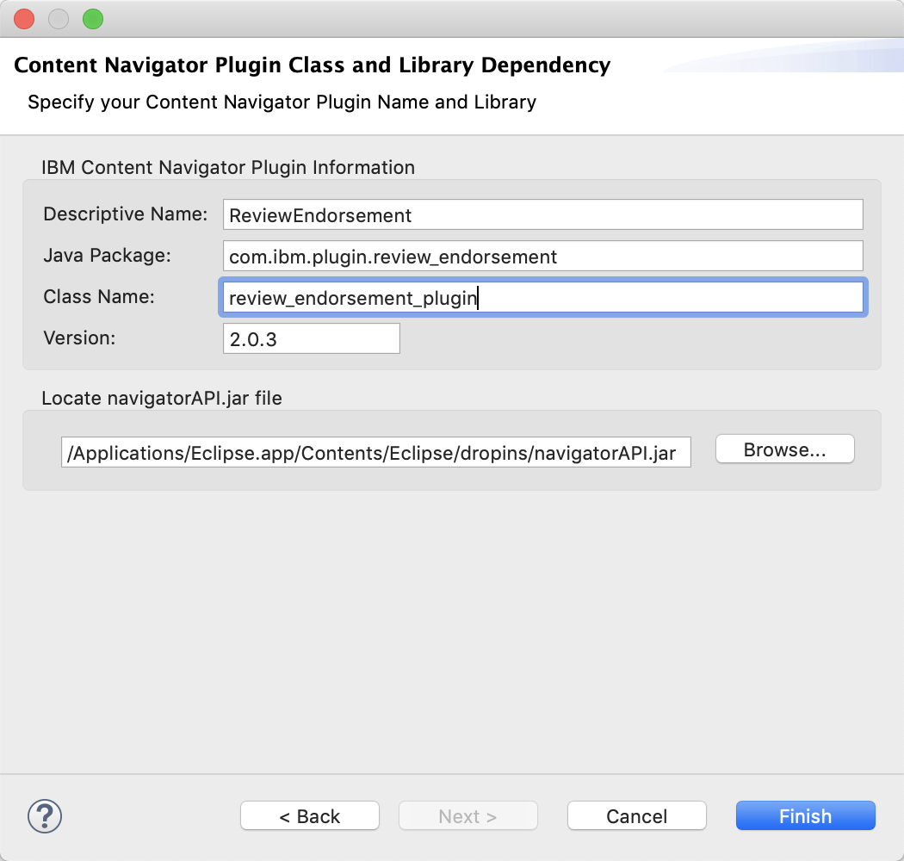
Task: Click the review_endorsement_plugin class name text
Action: pyautogui.click(x=350, y=298)
